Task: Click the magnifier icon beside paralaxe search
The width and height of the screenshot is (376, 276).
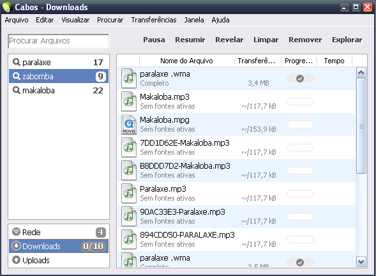Action: 17,62
